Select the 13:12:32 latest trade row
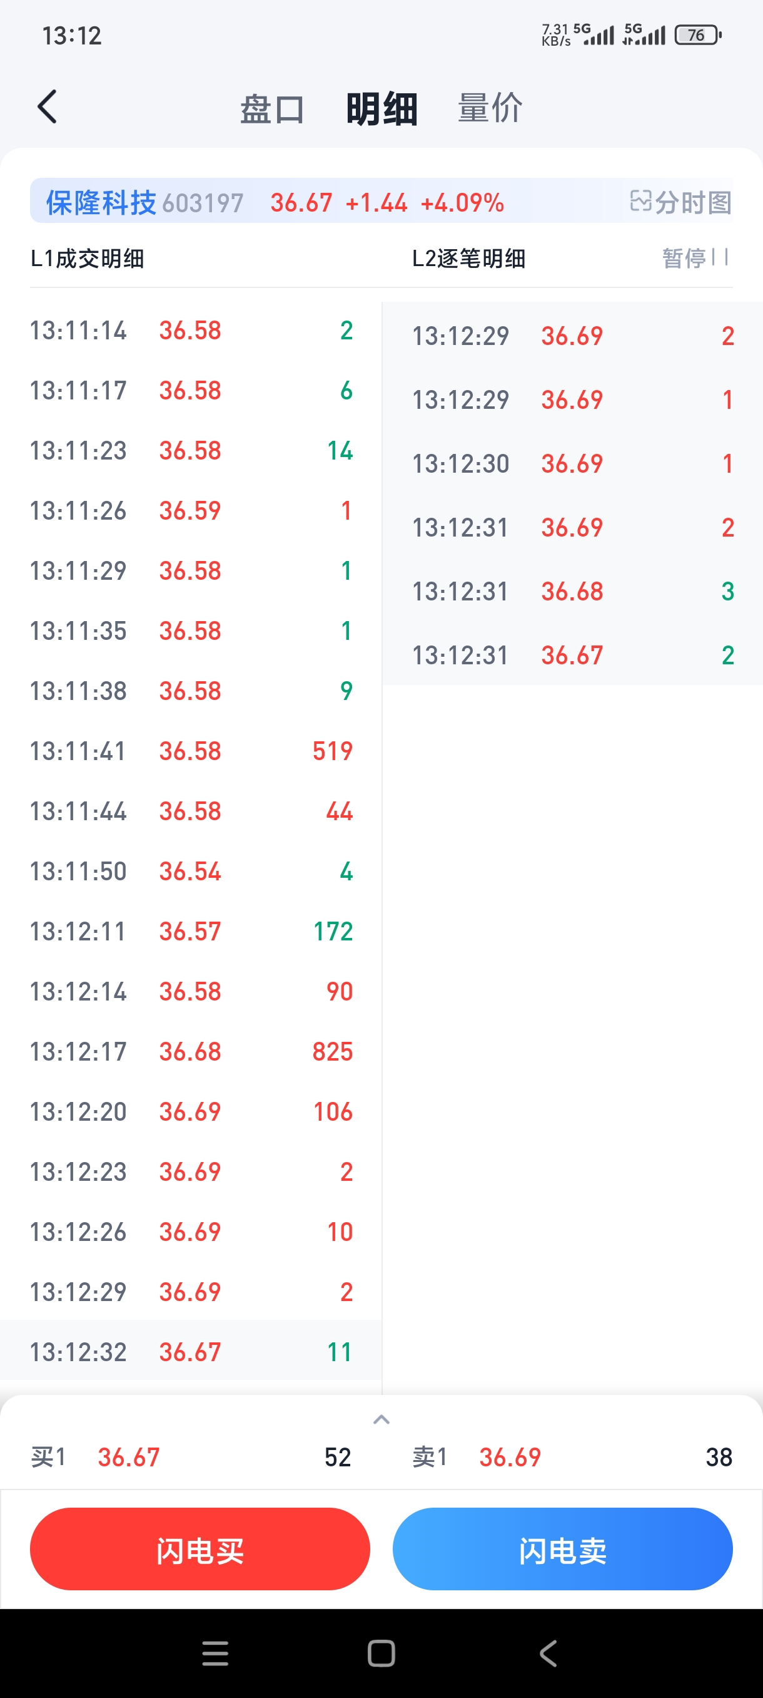This screenshot has width=763, height=1698. [191, 1352]
